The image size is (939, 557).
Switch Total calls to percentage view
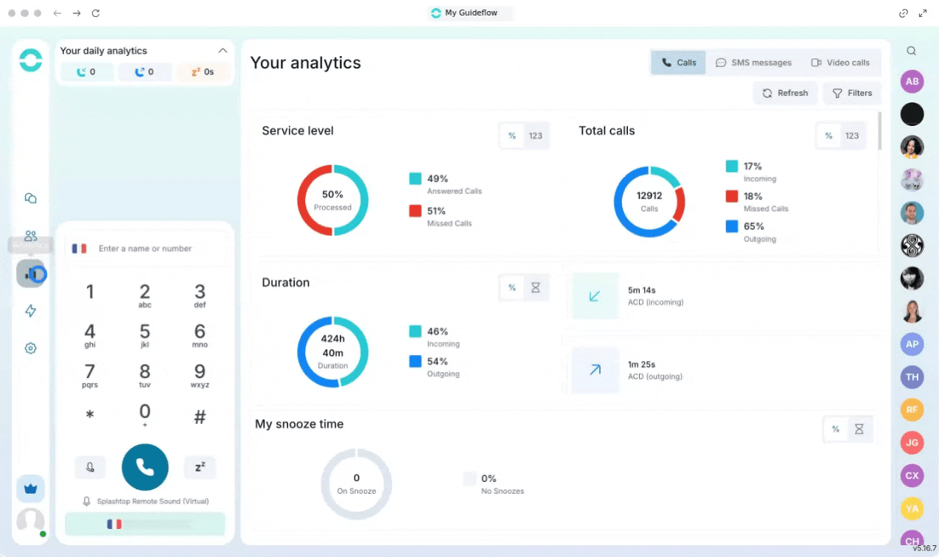tap(828, 136)
